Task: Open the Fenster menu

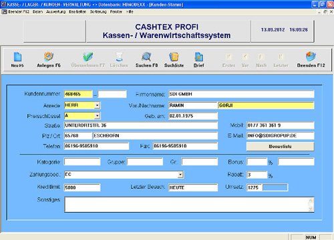Action: [116, 12]
